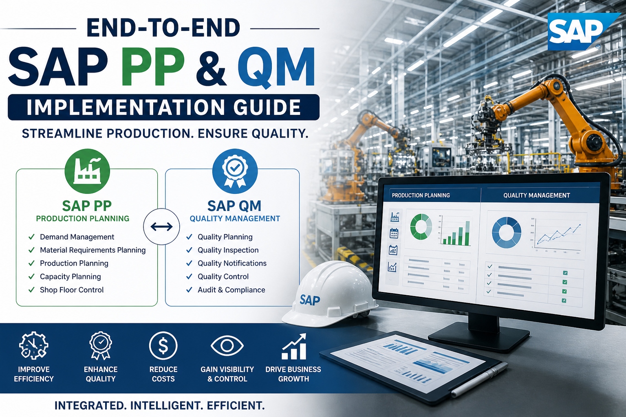
Task: Click the Enhance Quality label
Action: pyautogui.click(x=101, y=374)
